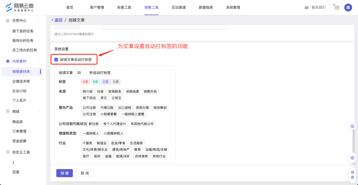358x185 pixels.
Task: Open 企业小站 in sidebar
Action: [19, 91]
